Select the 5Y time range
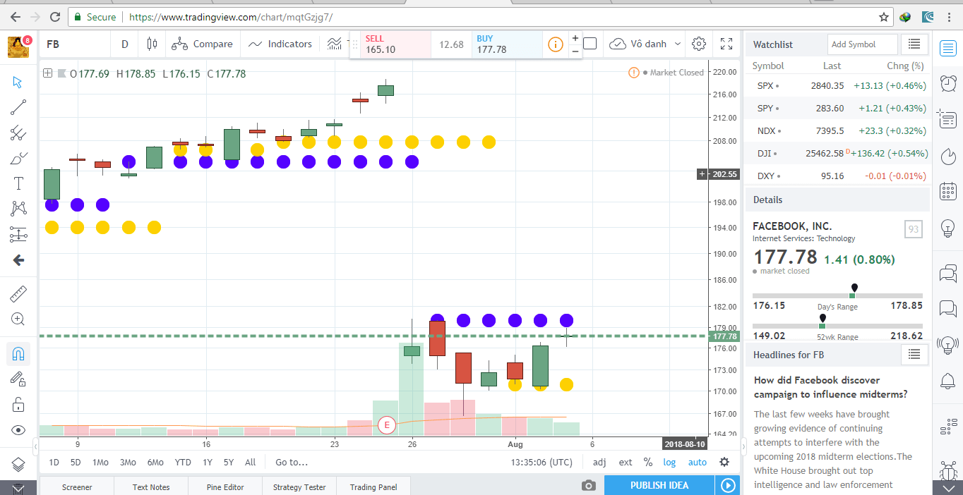963x495 pixels. coord(229,463)
